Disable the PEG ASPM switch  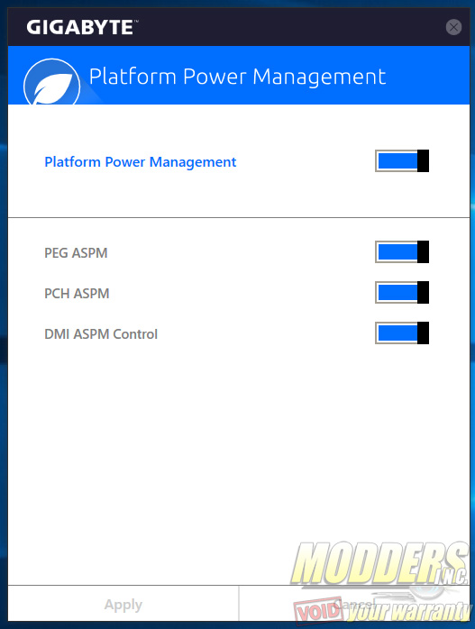pyautogui.click(x=402, y=252)
